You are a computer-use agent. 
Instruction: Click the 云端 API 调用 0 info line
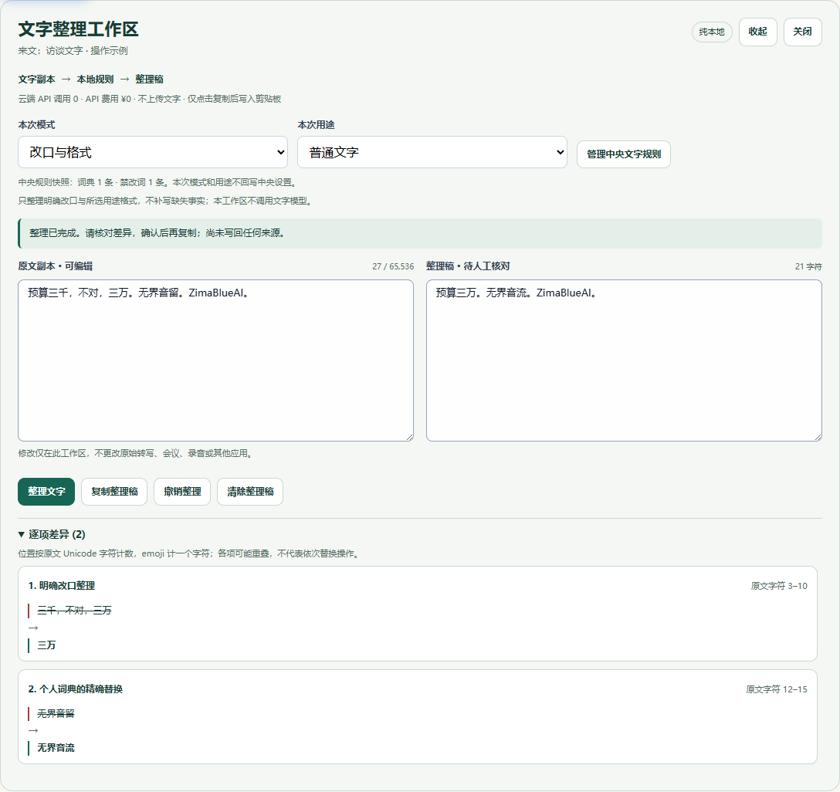click(150, 99)
